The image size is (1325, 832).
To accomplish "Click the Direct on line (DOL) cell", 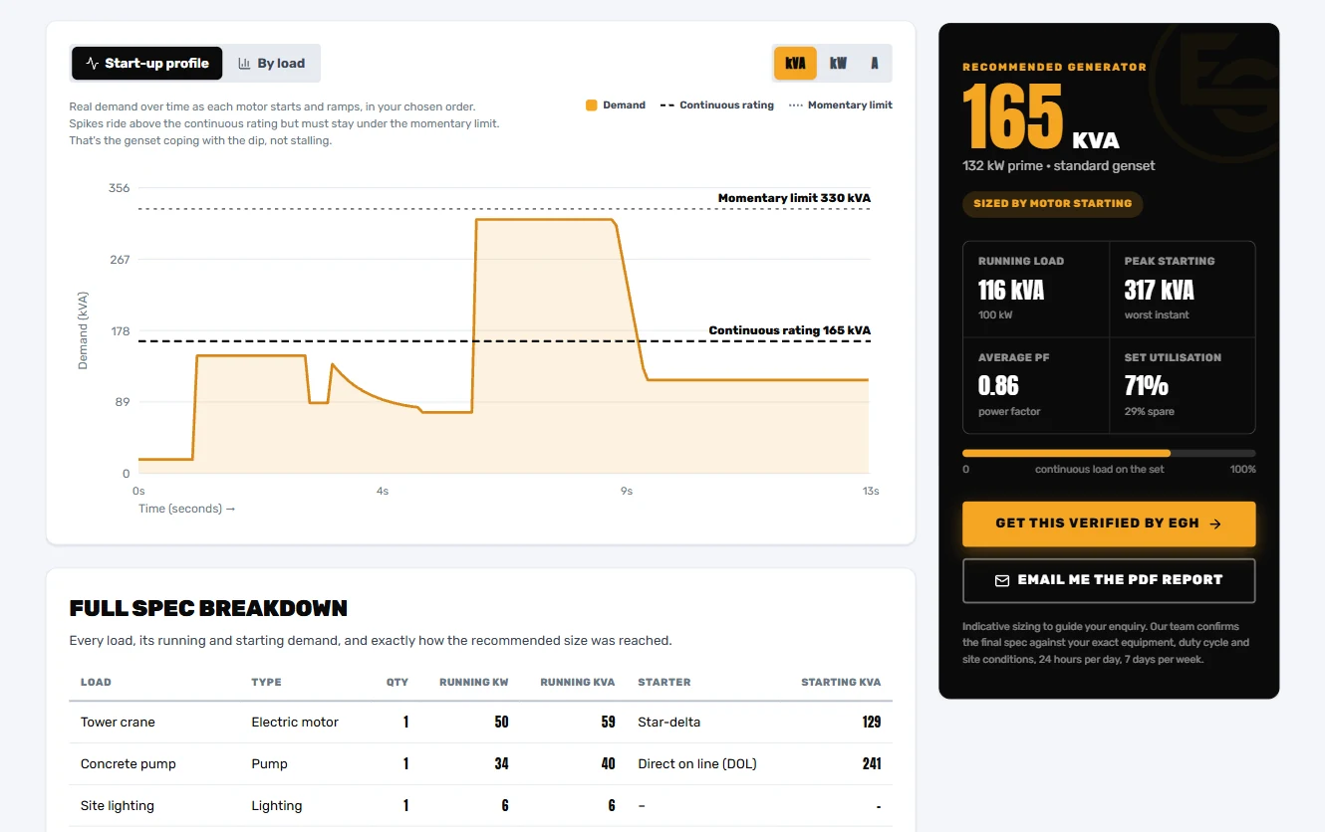I will coord(696,763).
